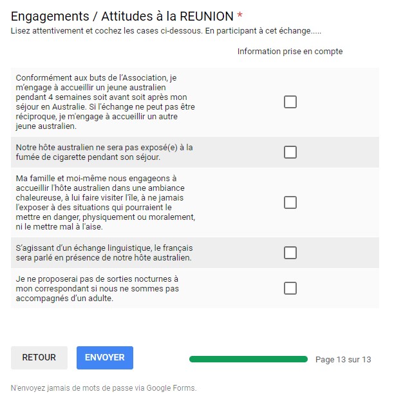The image size is (394, 412).
Task: Tick the no night outings checkbox
Action: [290, 288]
